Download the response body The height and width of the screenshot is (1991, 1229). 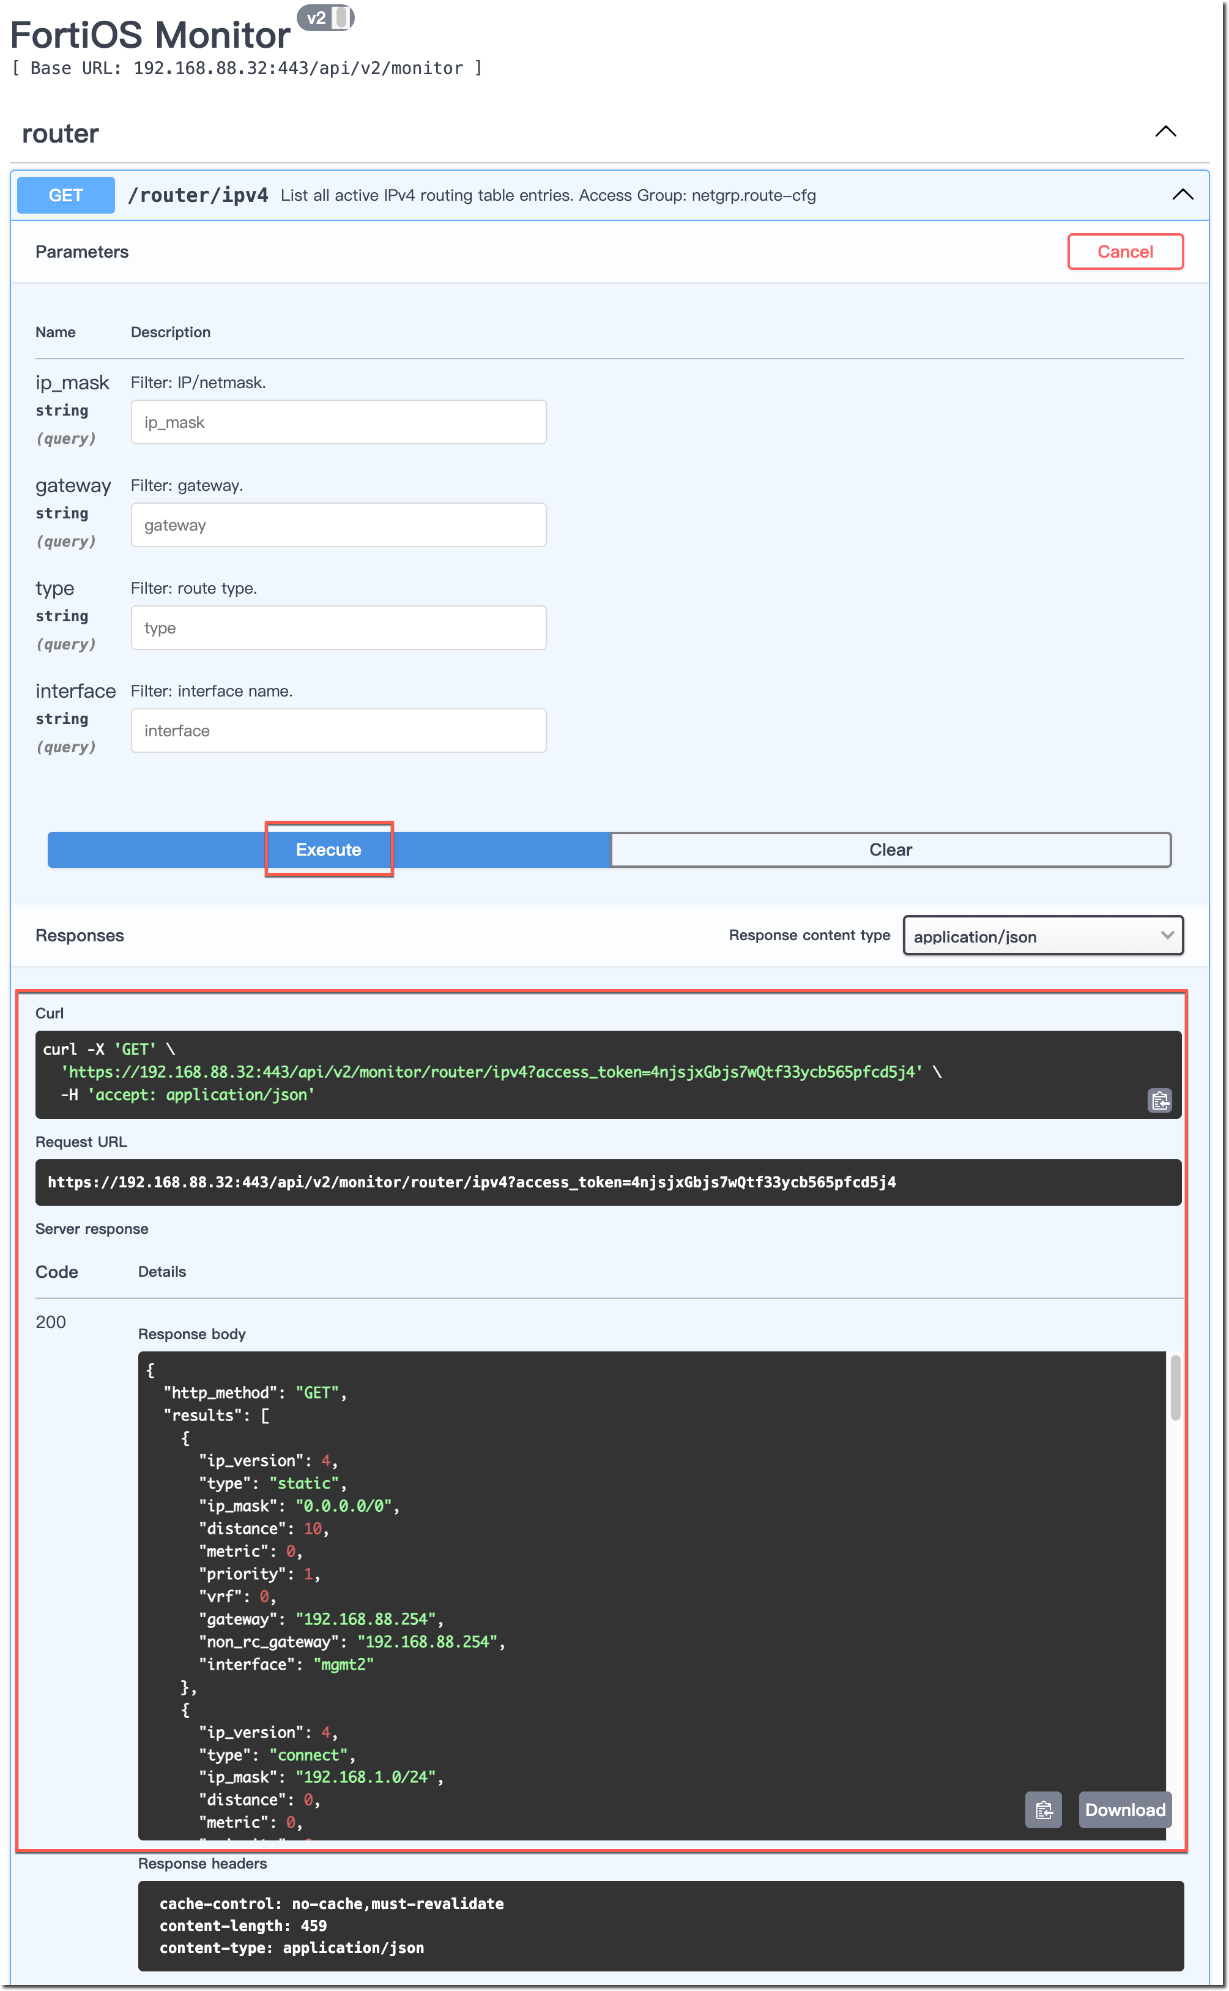tap(1124, 1810)
